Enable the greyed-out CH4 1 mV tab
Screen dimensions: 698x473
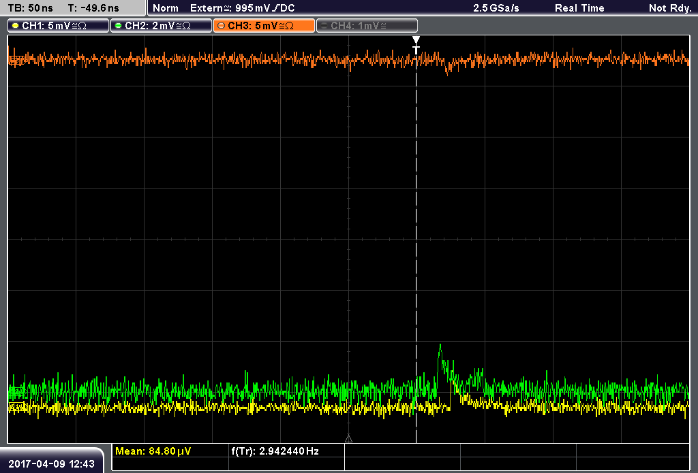367,26
